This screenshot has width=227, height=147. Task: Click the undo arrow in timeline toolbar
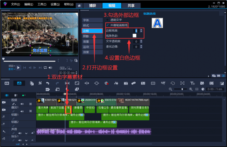tap(48, 83)
